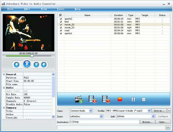Click the Add video file icon
The width and height of the screenshot is (173, 132).
coord(79,99)
